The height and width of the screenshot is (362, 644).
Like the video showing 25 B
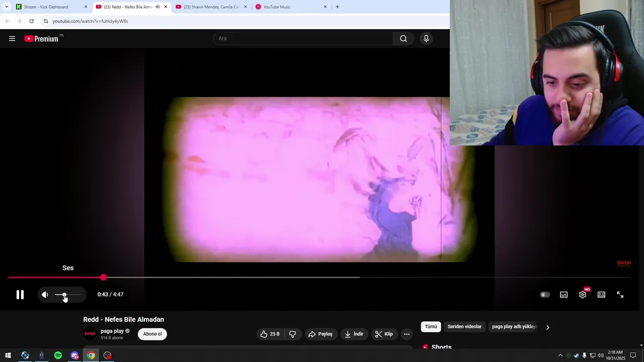[x=270, y=334]
